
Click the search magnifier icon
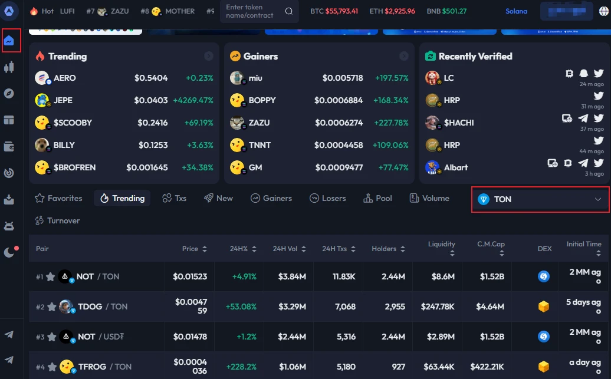[x=289, y=11]
